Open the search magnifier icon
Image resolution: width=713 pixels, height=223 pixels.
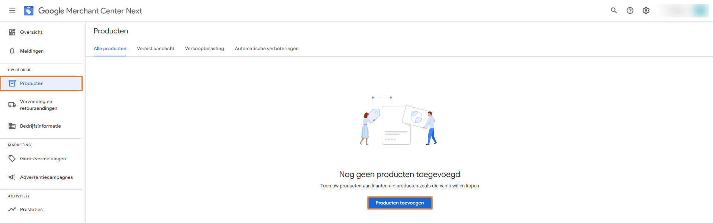614,10
